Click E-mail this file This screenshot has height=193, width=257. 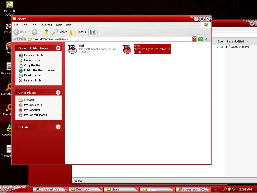click(32, 75)
